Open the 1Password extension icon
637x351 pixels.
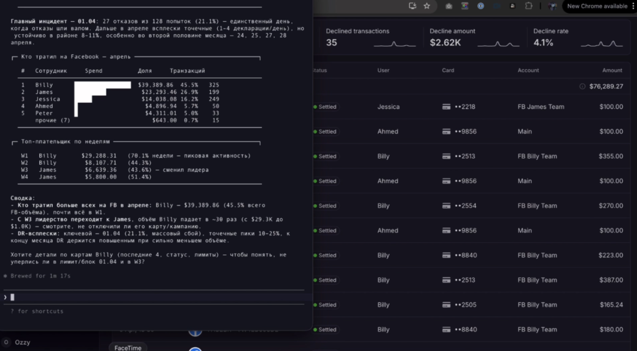[x=481, y=6]
